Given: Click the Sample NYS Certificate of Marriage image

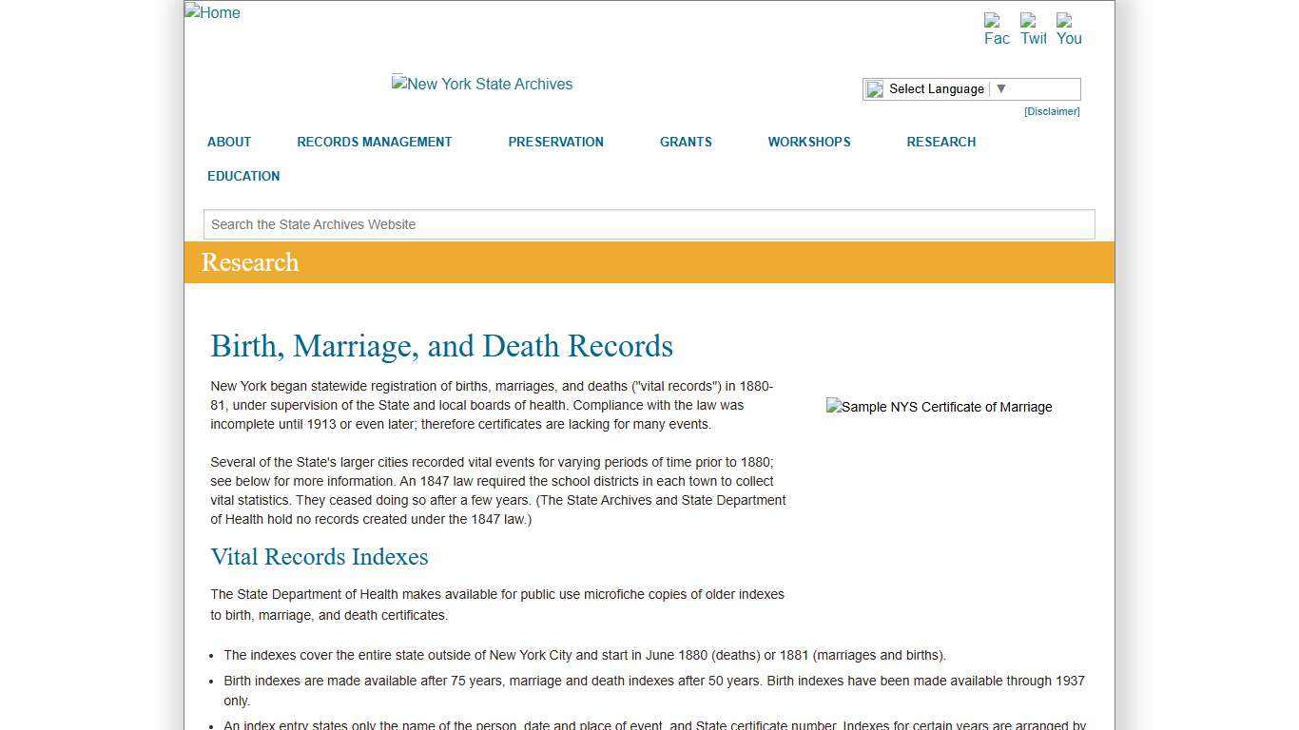Looking at the screenshot, I should point(939,407).
